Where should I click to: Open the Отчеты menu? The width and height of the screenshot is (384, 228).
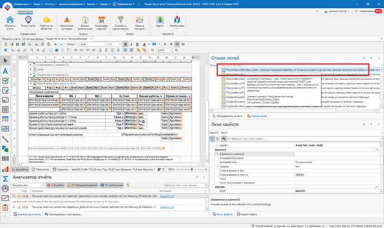click(51, 4)
